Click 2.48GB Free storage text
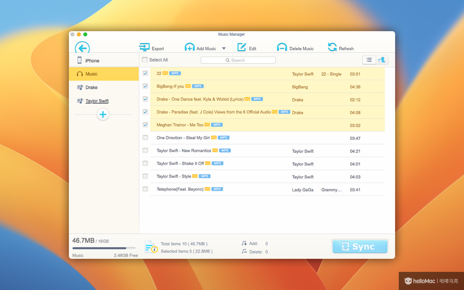This screenshot has height=290, width=464. point(126,256)
